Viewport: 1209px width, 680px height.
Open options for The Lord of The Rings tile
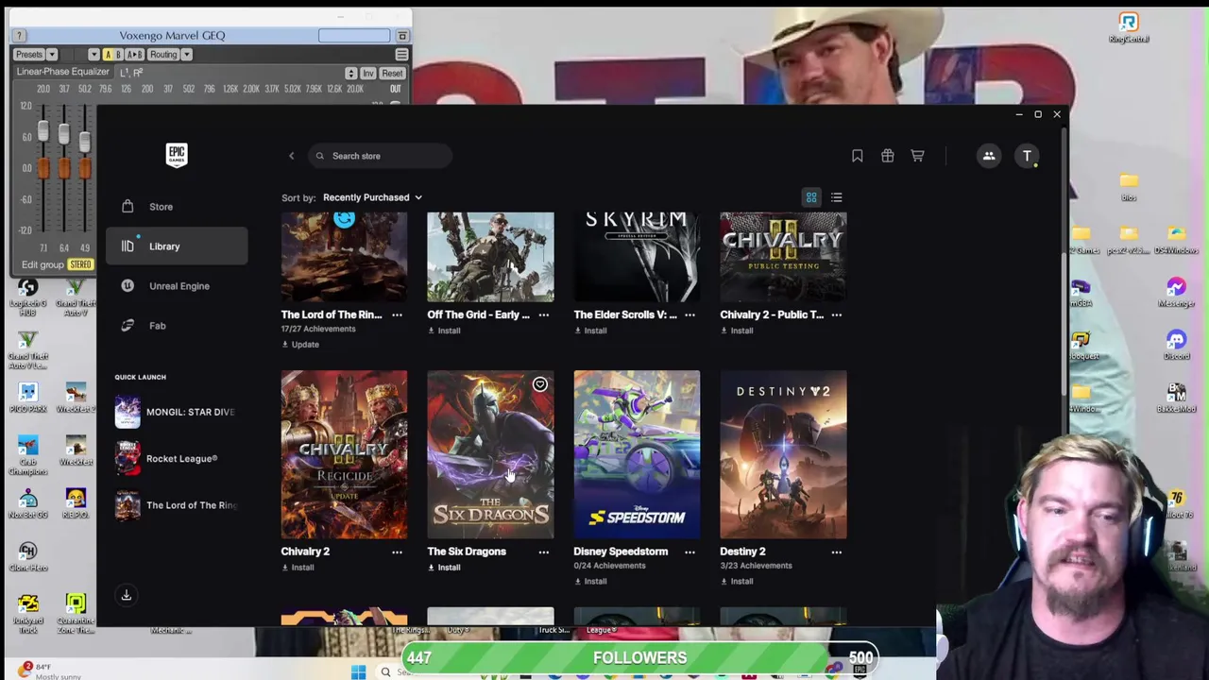pyautogui.click(x=397, y=314)
